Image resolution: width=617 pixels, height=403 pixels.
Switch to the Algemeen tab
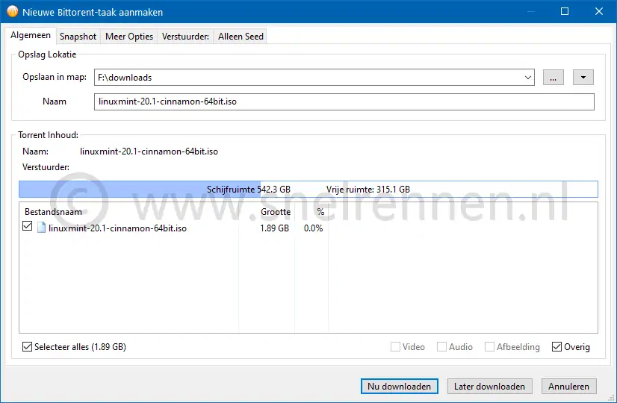pyautogui.click(x=31, y=35)
